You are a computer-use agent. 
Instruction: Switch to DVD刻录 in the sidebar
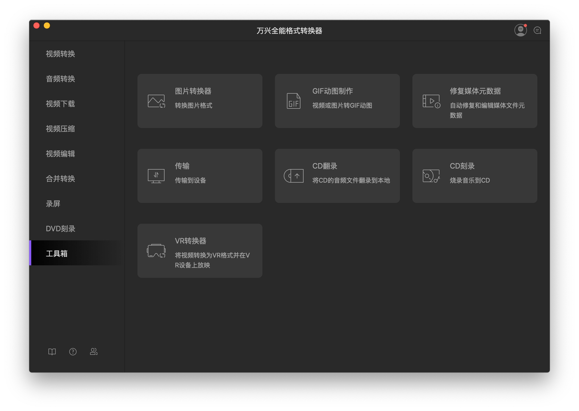(x=61, y=229)
